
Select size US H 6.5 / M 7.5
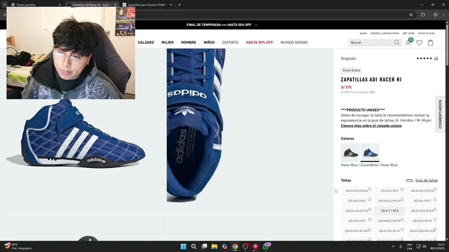coord(356,211)
